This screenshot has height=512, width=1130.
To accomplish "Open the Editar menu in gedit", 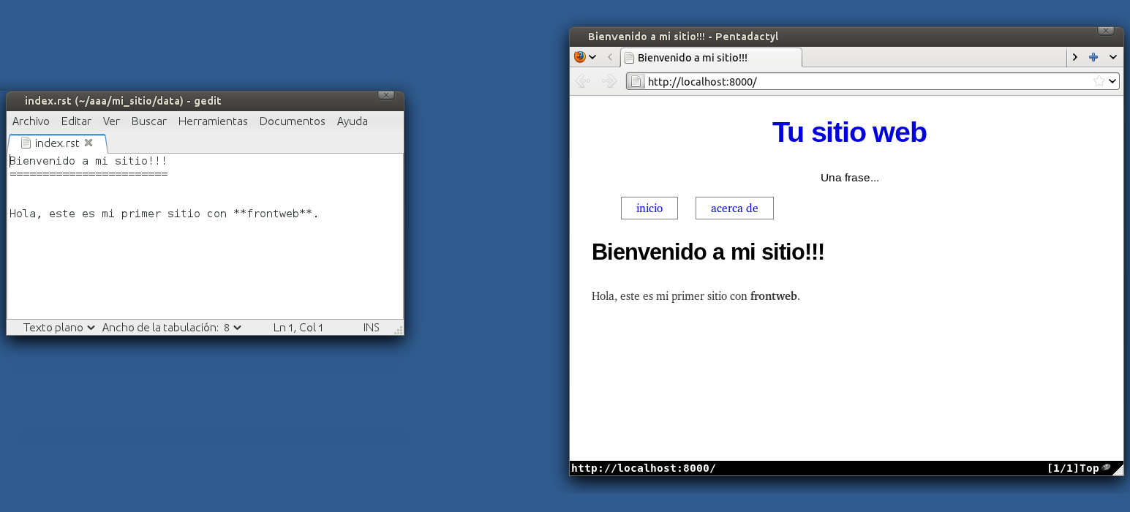I will click(76, 121).
